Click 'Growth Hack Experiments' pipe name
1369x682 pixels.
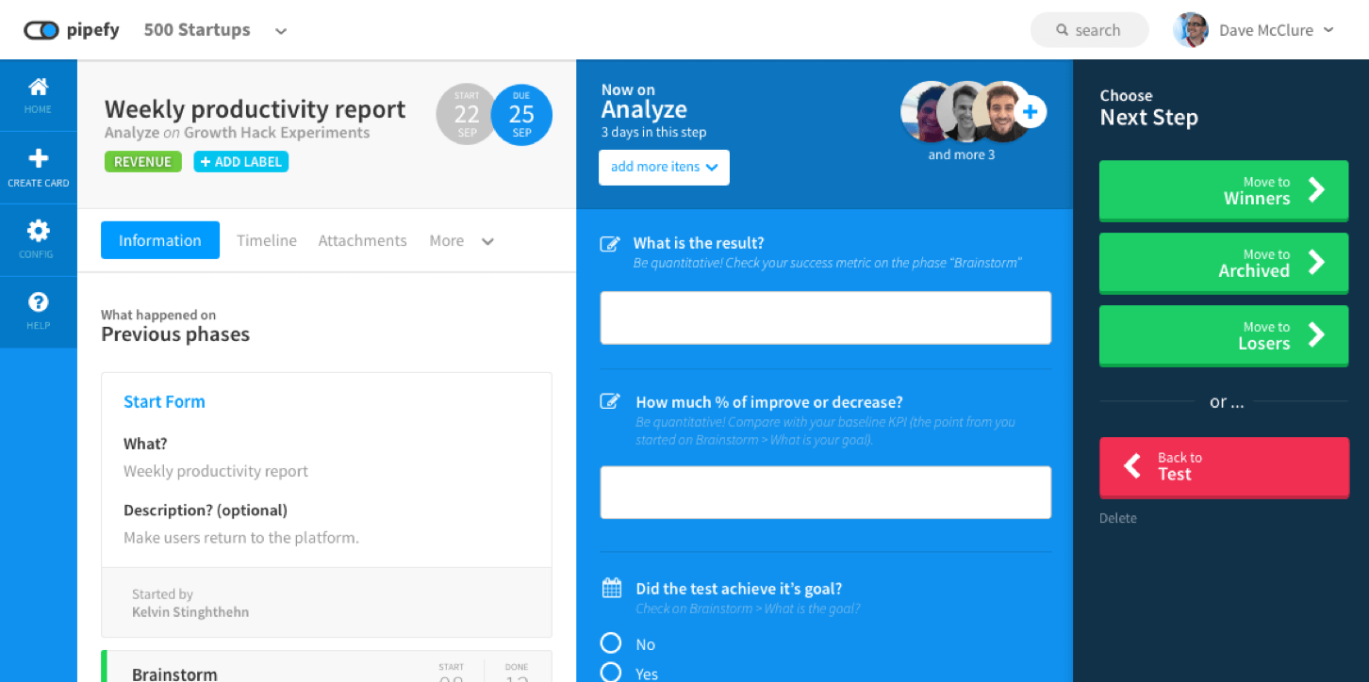[x=277, y=133]
